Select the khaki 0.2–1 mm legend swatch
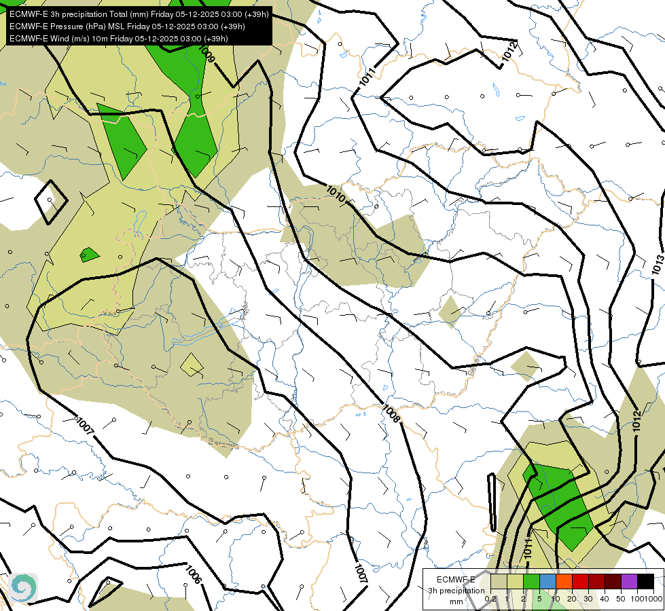Viewport: 665px width, 611px height. (x=499, y=581)
